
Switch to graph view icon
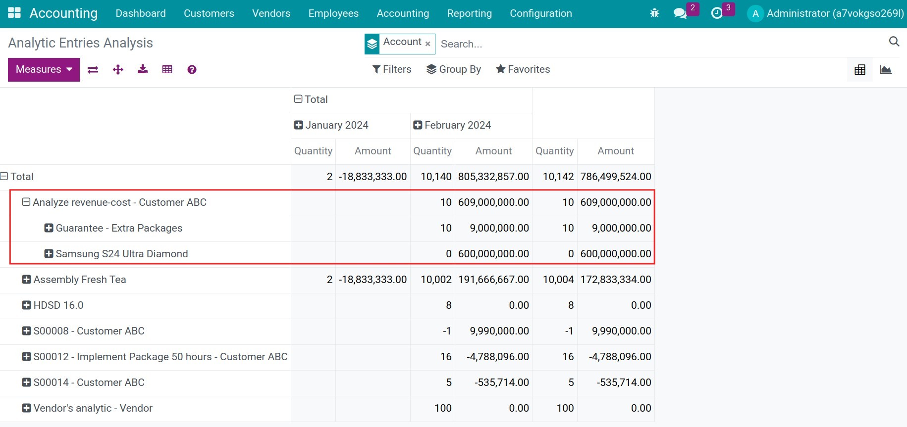(886, 70)
